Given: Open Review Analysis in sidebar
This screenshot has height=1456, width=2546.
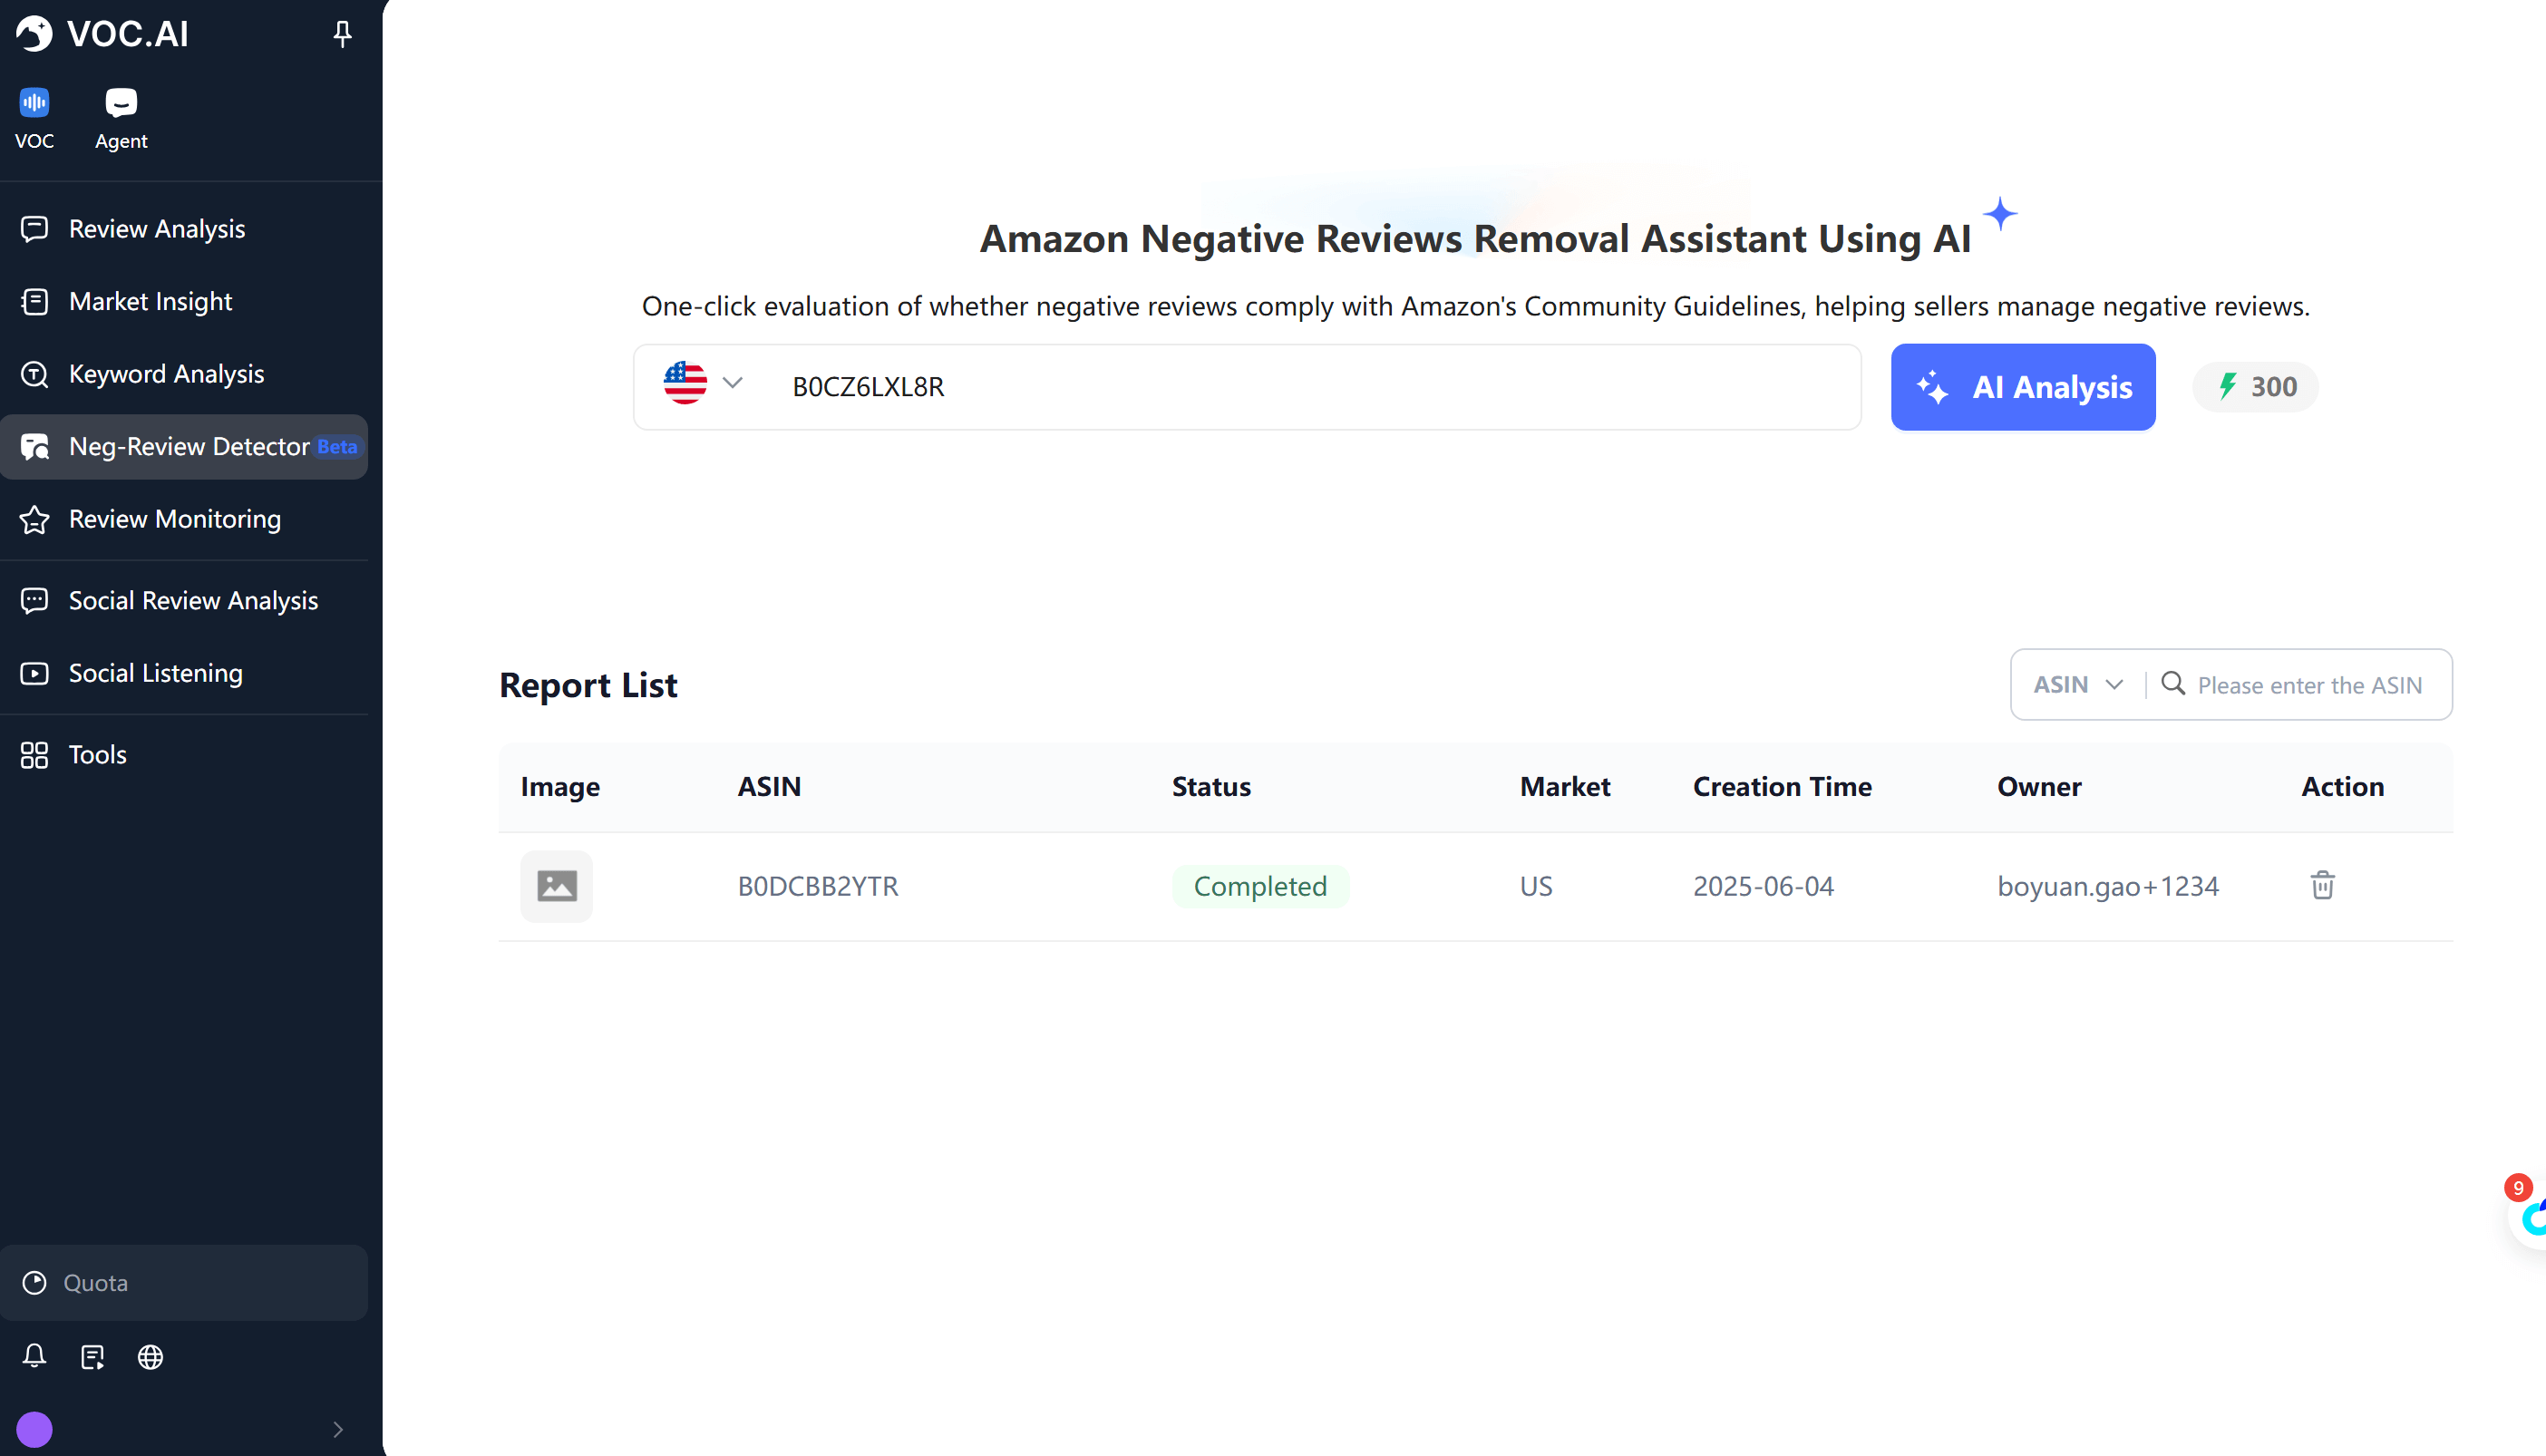Looking at the screenshot, I should pyautogui.click(x=157, y=229).
